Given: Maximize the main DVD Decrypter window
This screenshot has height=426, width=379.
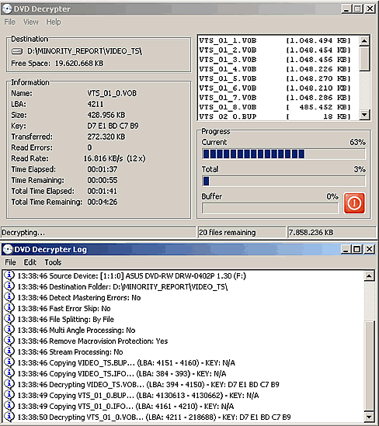Looking at the screenshot, I should 357,9.
